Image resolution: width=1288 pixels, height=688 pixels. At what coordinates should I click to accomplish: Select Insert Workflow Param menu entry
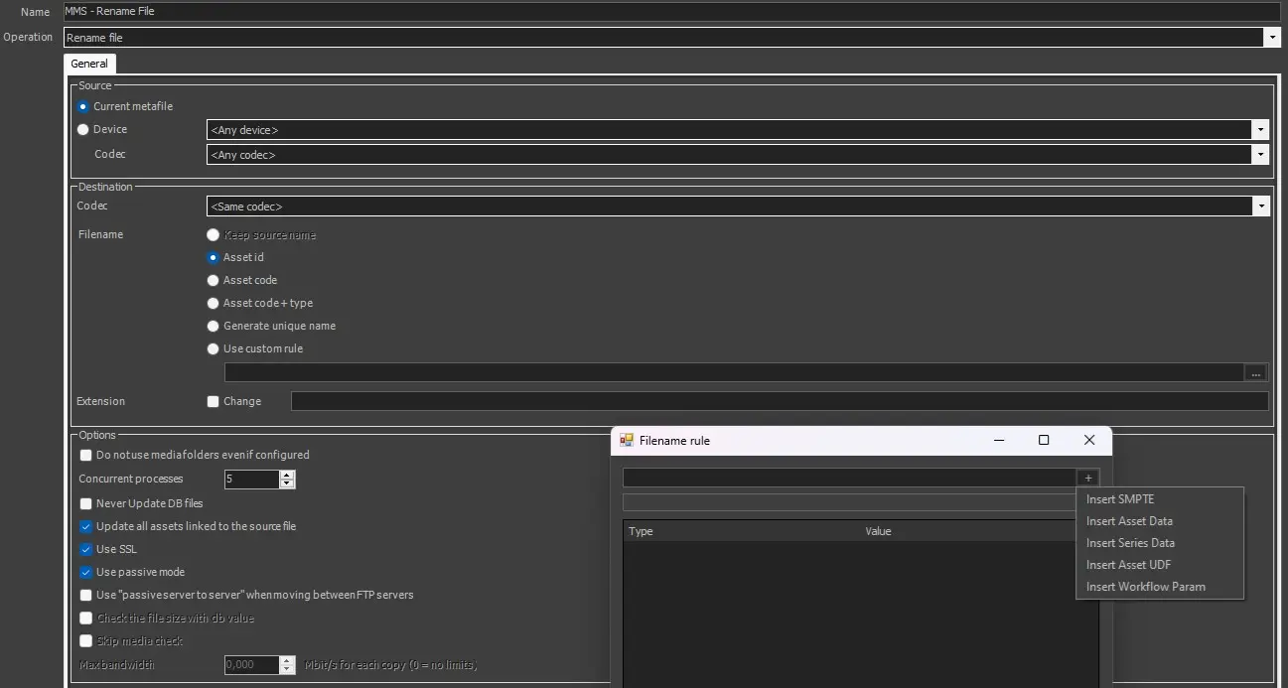pos(1145,587)
